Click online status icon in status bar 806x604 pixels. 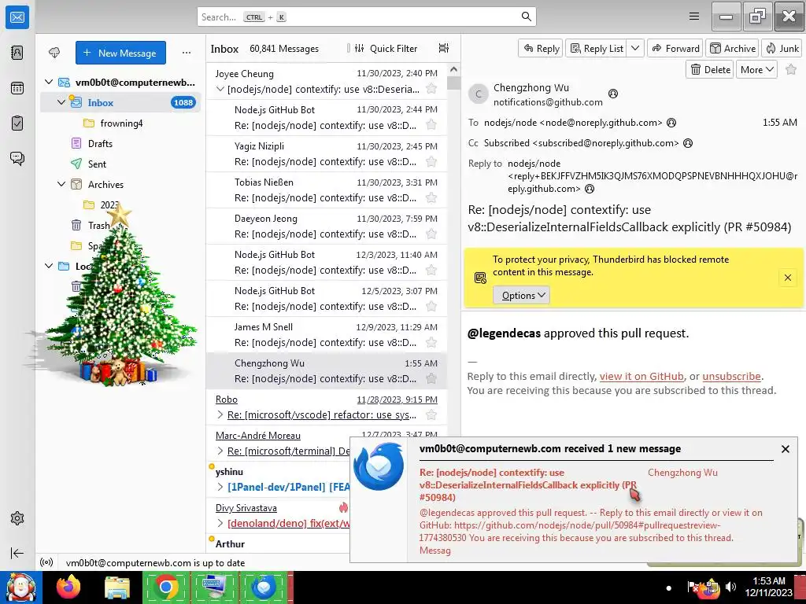(x=46, y=562)
